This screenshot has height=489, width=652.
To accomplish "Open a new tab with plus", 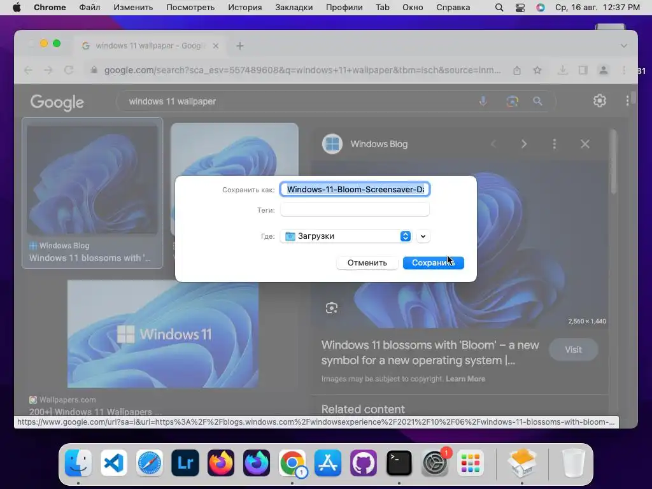I will point(240,46).
